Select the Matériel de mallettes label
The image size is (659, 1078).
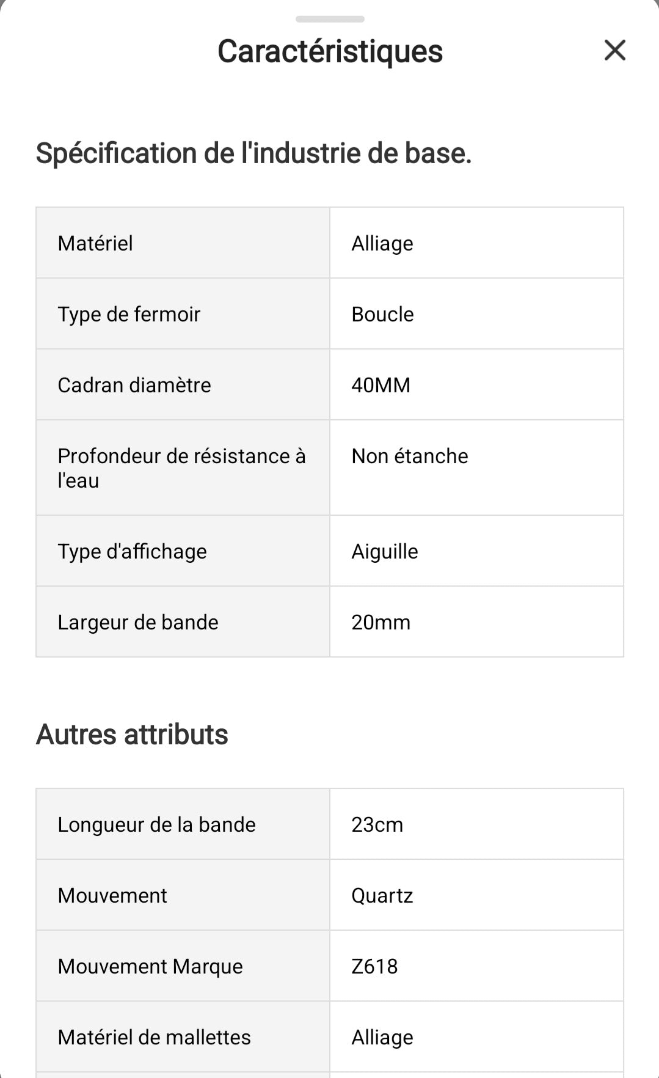click(154, 1037)
